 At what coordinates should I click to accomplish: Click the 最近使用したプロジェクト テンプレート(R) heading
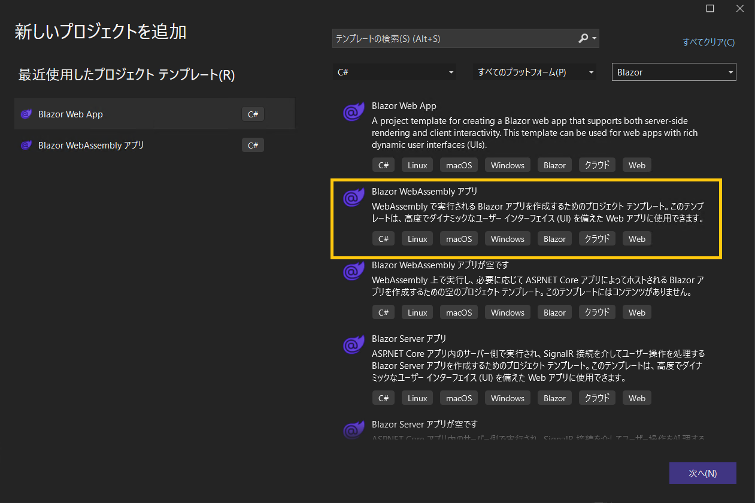point(126,75)
